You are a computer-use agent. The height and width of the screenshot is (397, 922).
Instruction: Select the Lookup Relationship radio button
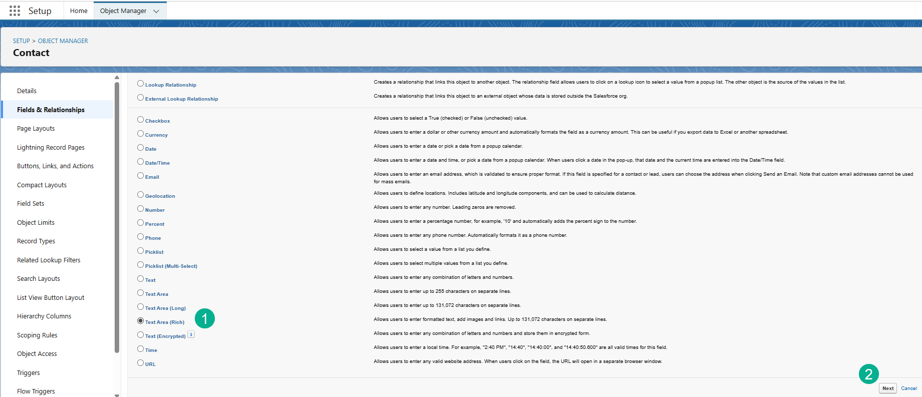[140, 84]
